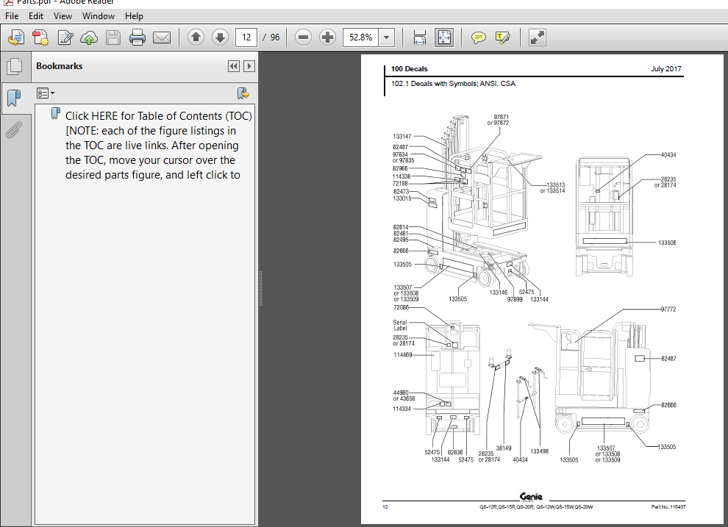Click 'Part No. 115437' footer text

pyautogui.click(x=668, y=507)
